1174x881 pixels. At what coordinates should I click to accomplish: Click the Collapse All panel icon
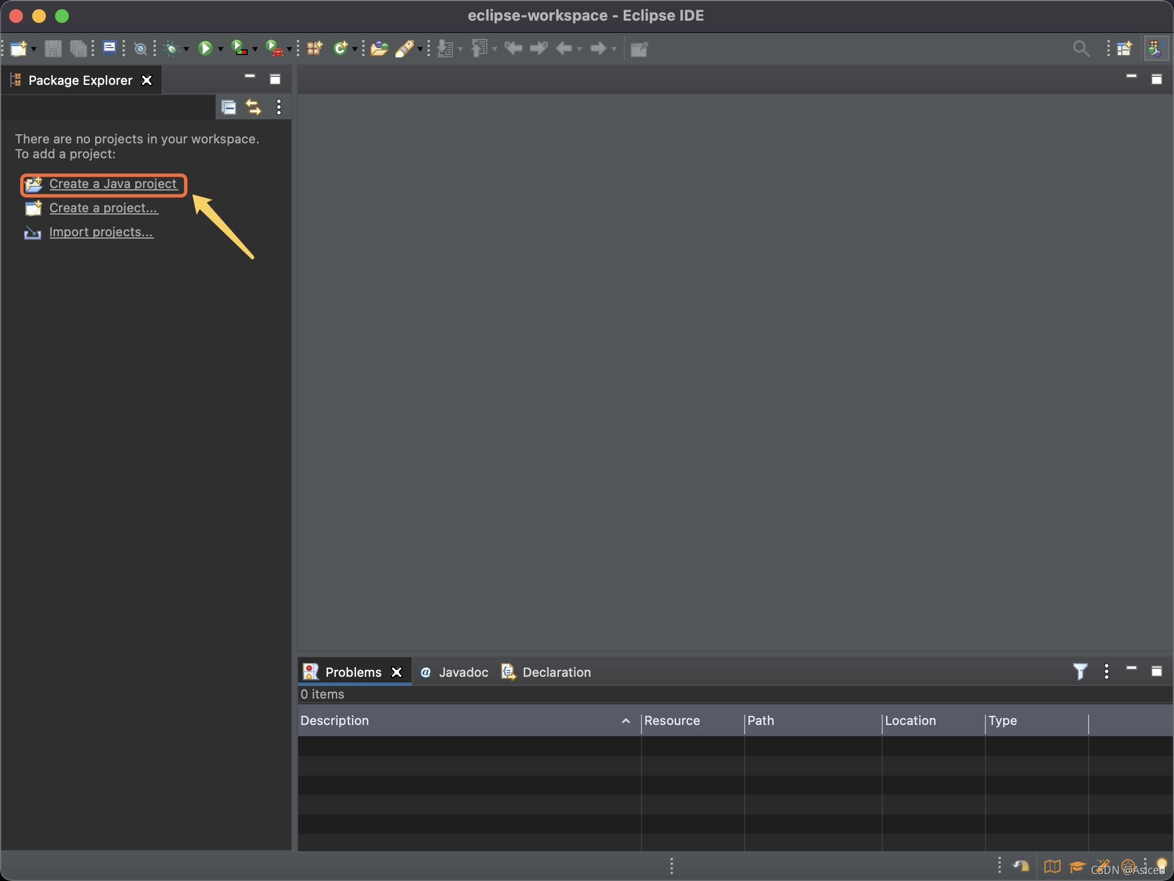click(228, 108)
